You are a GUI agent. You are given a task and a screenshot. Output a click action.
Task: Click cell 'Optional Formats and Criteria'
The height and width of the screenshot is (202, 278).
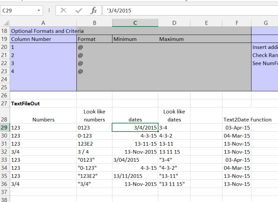tap(43, 31)
